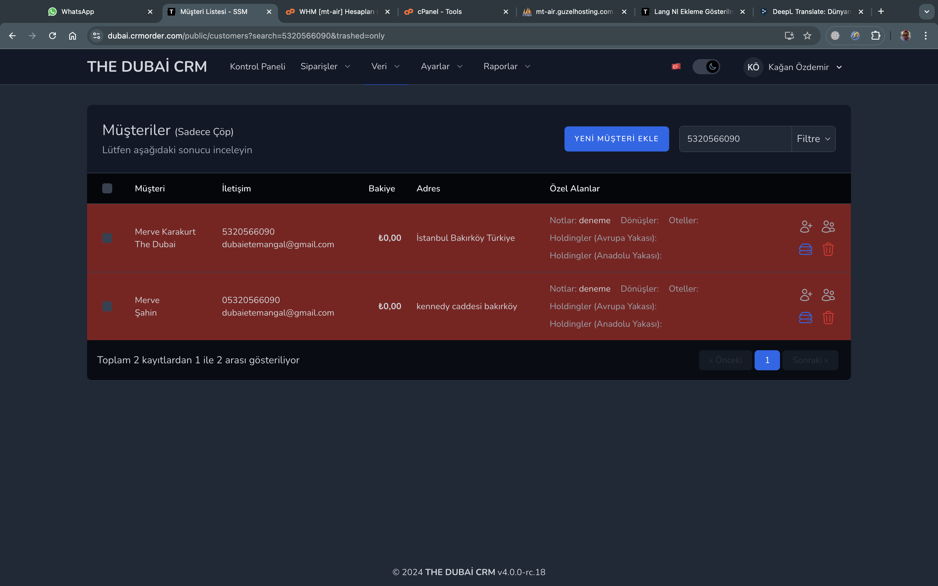The image size is (938, 586).
Task: Click YENİ MÜŞTERİ EKLE button
Action: 616,139
